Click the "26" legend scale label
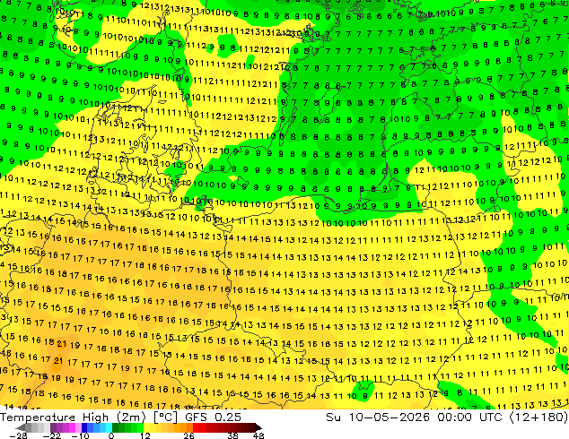The image size is (569, 439). tap(188, 435)
